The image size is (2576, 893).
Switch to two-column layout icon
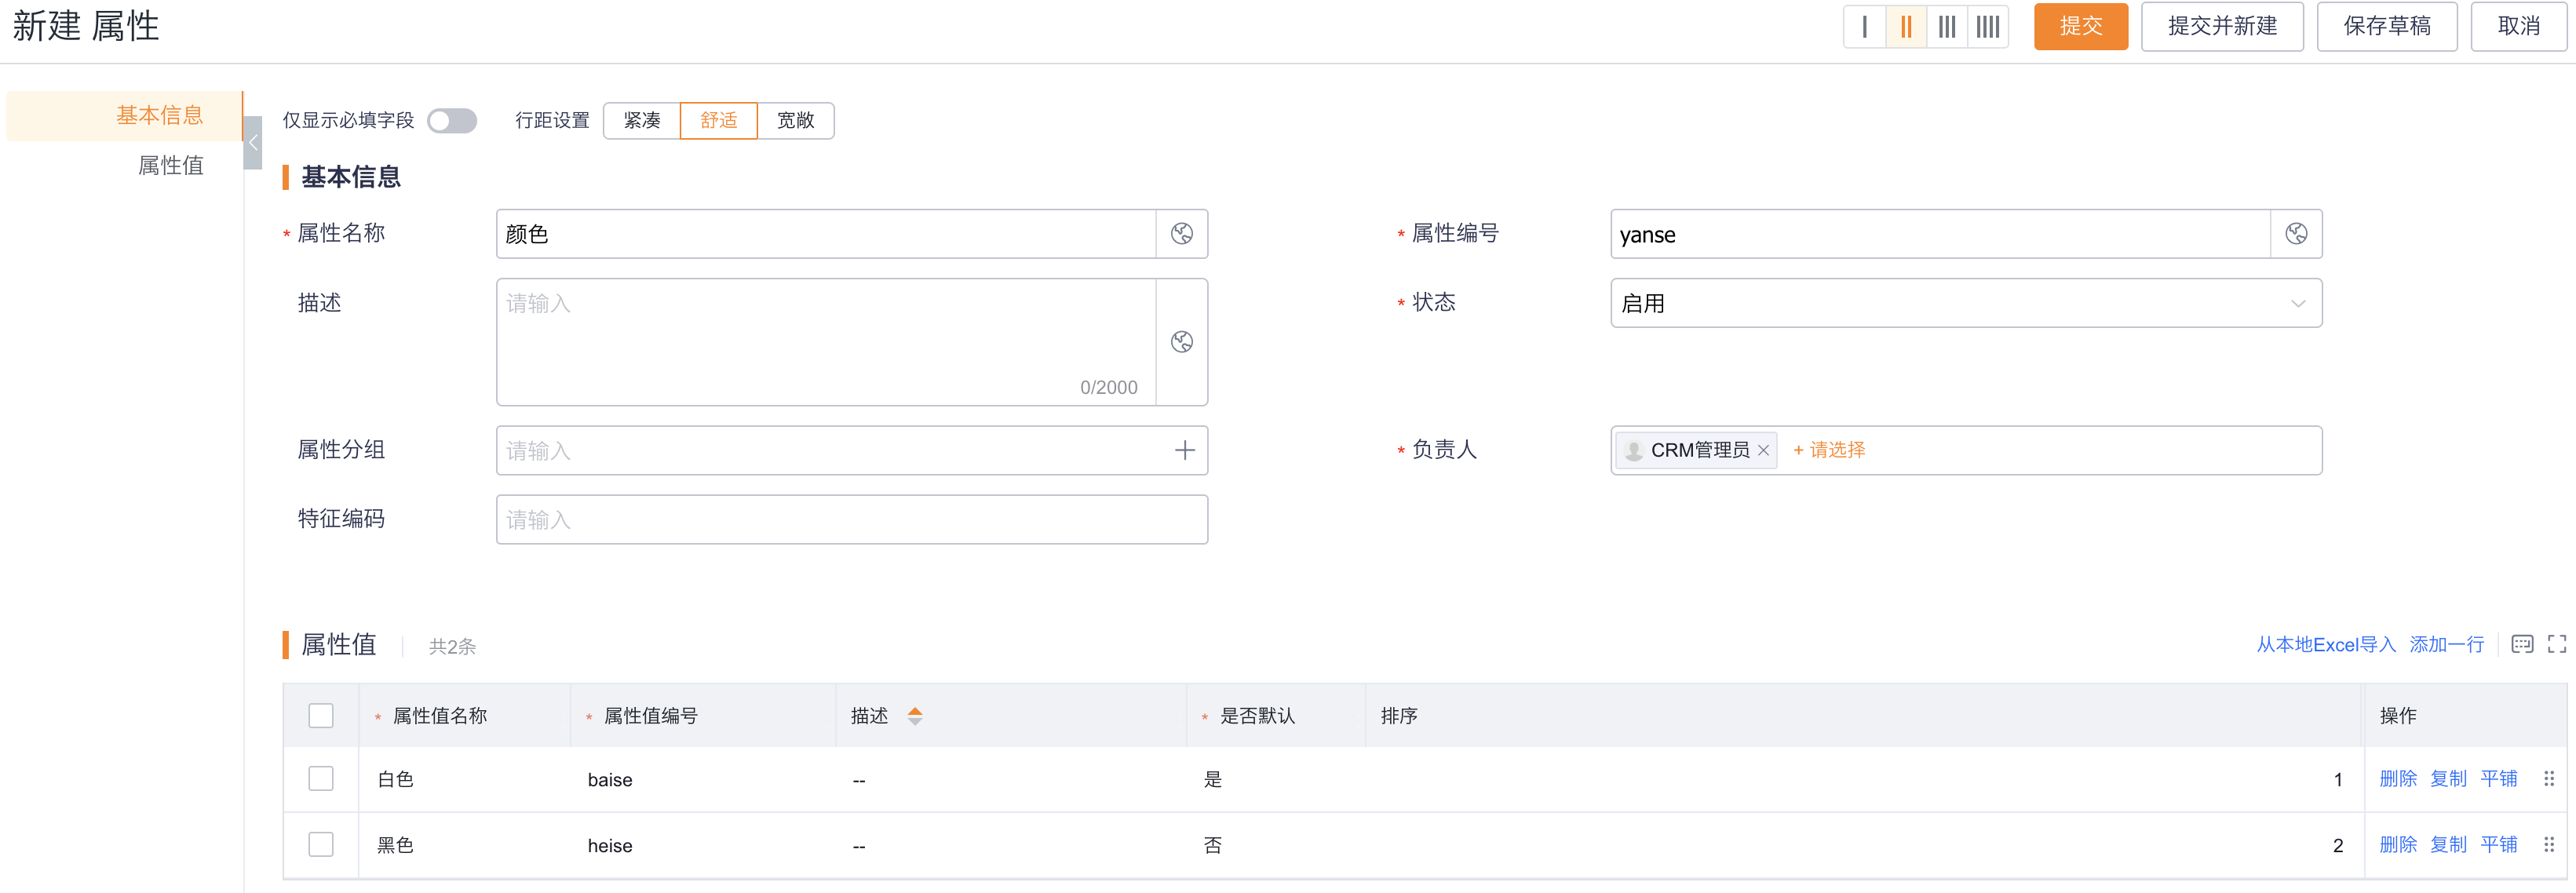1906,26
